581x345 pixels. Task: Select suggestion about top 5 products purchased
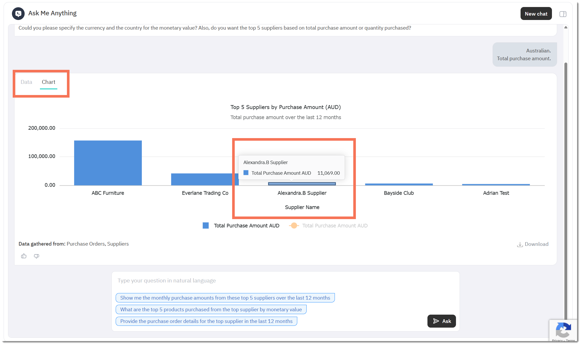coord(211,309)
